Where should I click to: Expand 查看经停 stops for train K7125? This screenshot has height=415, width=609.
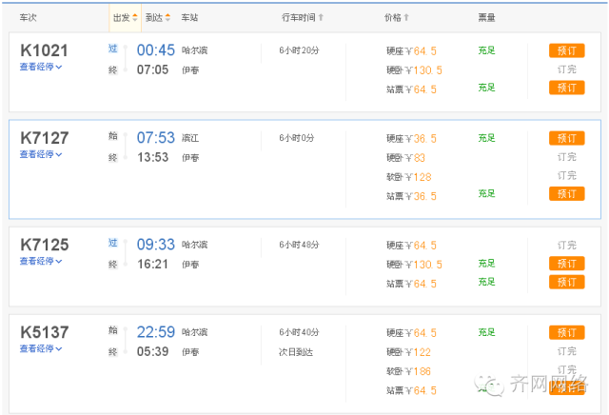[x=41, y=261]
